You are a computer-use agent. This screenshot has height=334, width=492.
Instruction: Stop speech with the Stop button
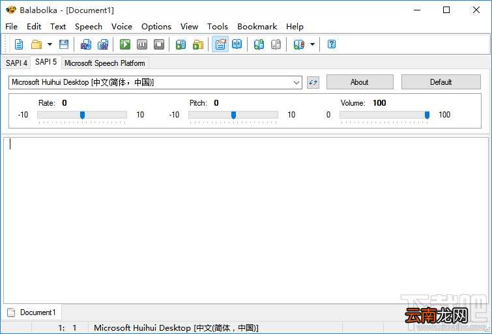click(159, 44)
